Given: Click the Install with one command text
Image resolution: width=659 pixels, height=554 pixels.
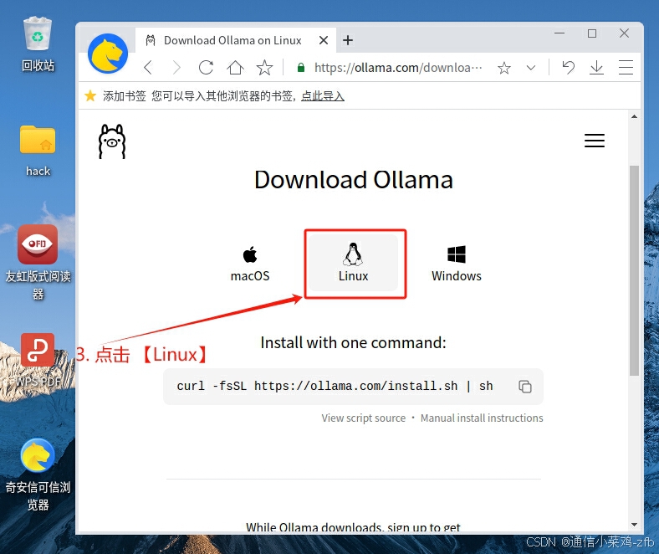Looking at the screenshot, I should (353, 342).
